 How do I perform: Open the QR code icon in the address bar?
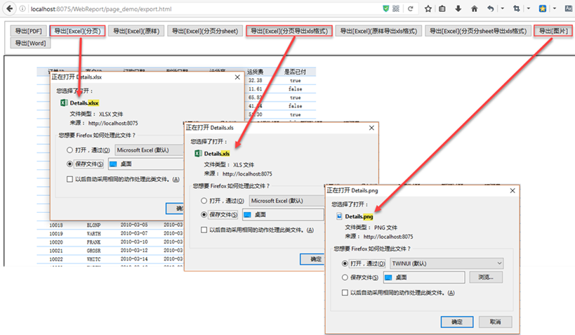click(396, 9)
